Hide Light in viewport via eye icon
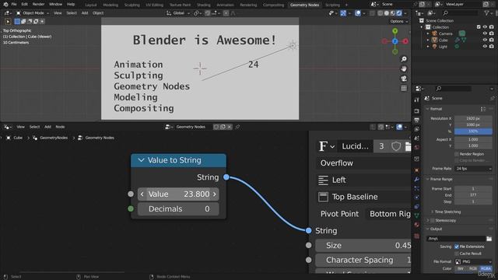This screenshot has width=498, height=280. 485,47
